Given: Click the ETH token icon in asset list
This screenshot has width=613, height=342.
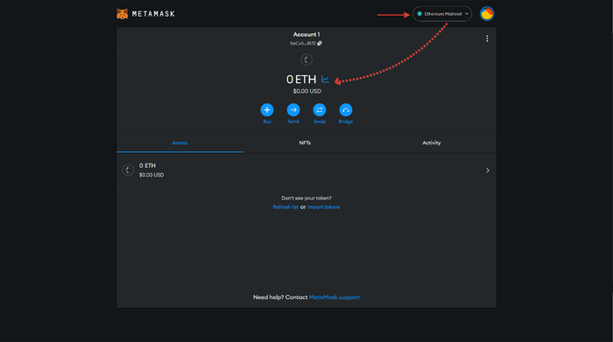Looking at the screenshot, I should tap(128, 170).
